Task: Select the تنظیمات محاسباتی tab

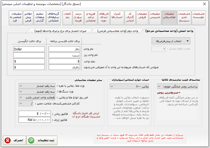Action: [169, 18]
